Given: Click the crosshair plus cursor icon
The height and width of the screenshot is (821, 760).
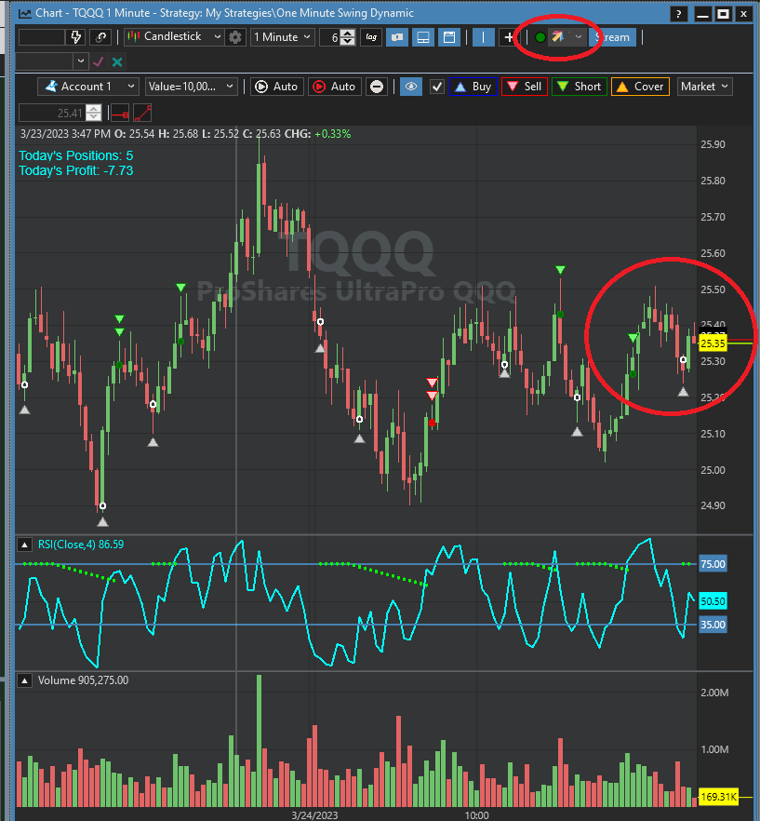Looking at the screenshot, I should 508,37.
